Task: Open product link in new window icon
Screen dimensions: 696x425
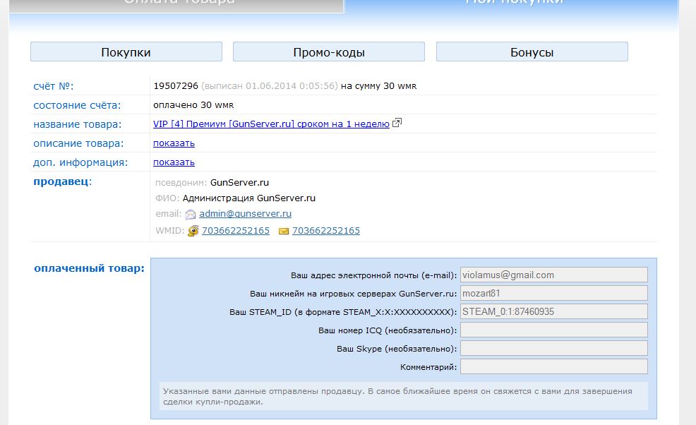Action: click(397, 124)
